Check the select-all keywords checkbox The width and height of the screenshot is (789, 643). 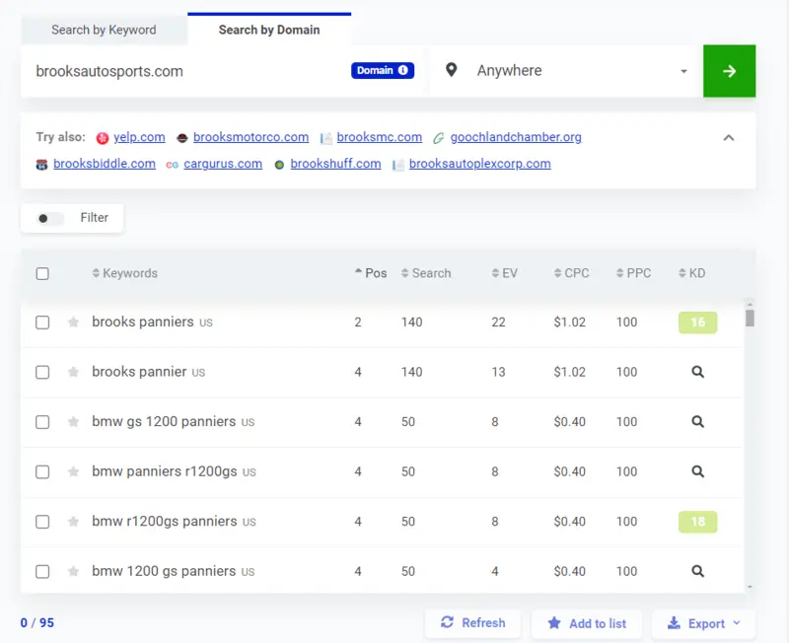[42, 274]
